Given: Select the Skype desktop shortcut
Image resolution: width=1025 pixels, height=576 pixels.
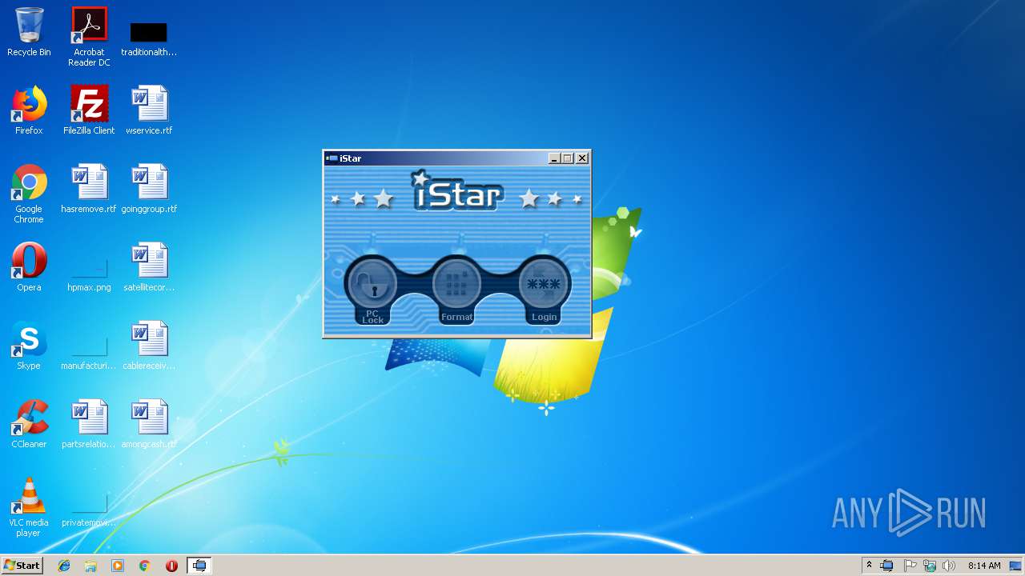Looking at the screenshot, I should coord(29,346).
